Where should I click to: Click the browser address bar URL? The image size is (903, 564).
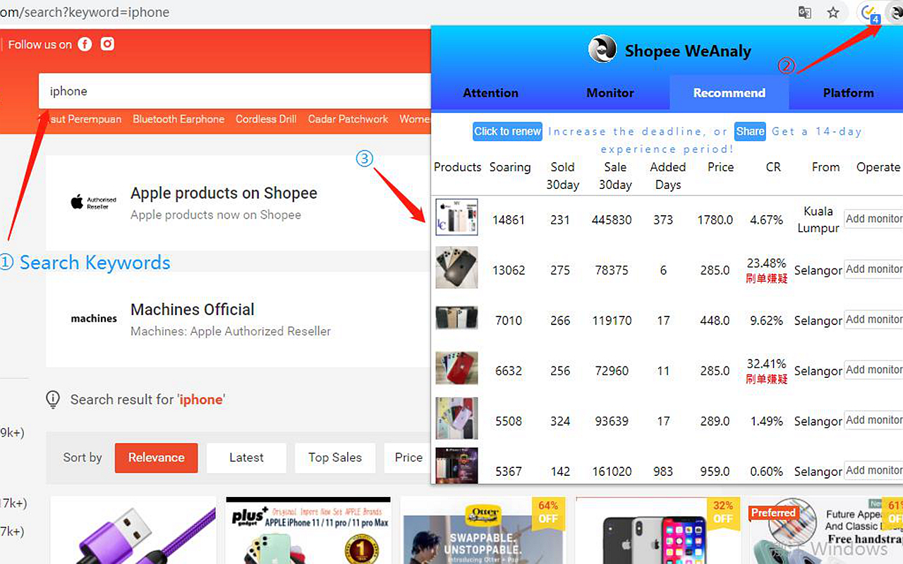point(85,13)
